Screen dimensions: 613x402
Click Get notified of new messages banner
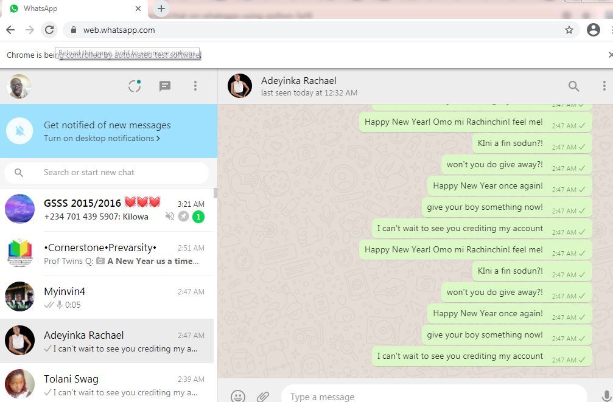pos(109,131)
